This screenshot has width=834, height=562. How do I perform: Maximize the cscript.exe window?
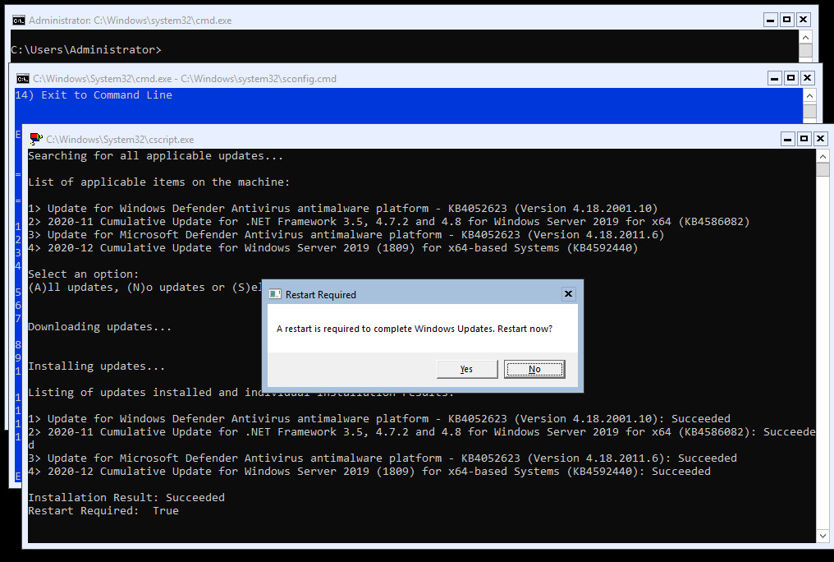(x=804, y=139)
